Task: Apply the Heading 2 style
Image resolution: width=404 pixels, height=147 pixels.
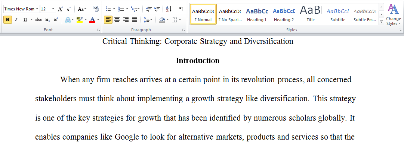Action: [x=284, y=15]
